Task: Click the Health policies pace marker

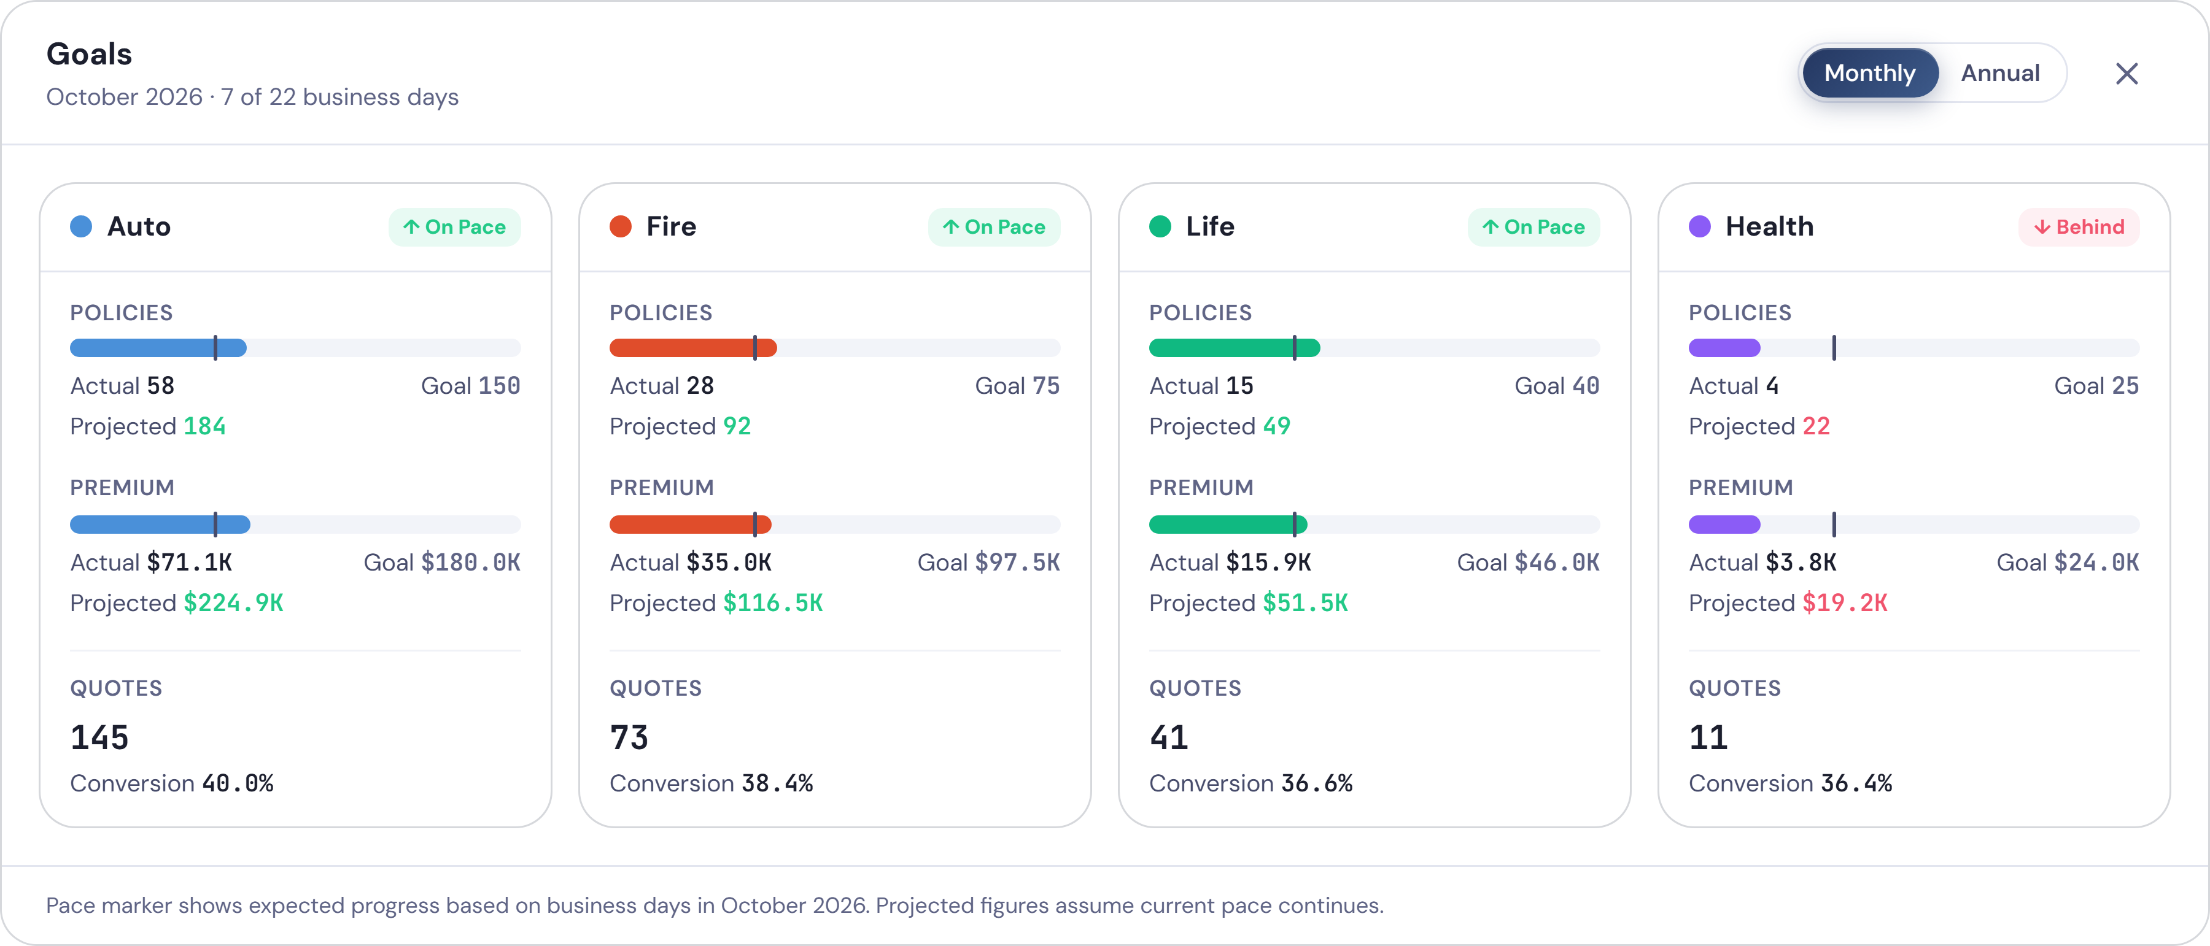Action: tap(1834, 348)
